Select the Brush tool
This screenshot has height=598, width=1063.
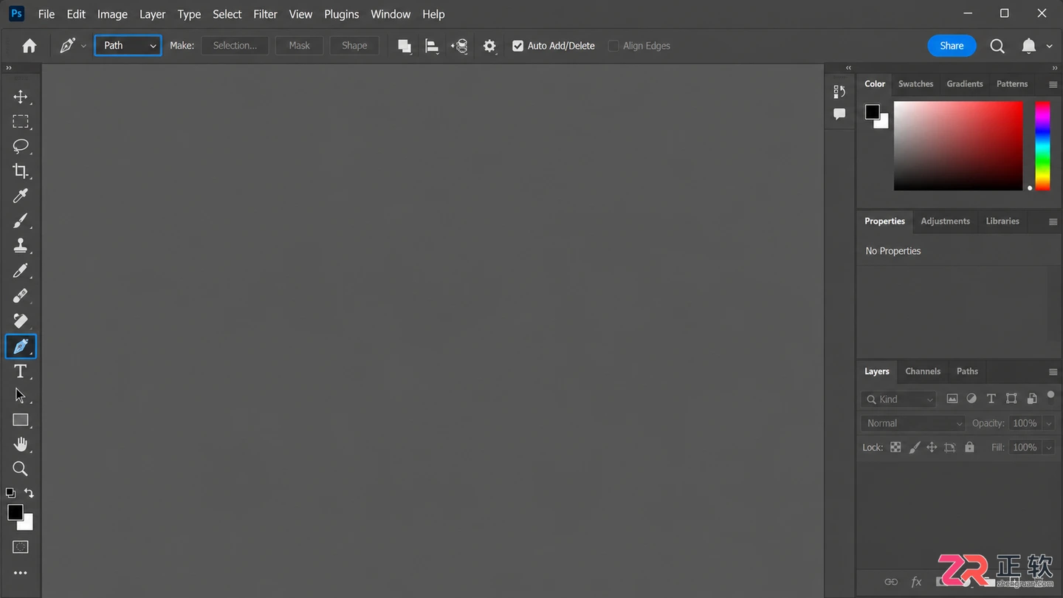(21, 221)
